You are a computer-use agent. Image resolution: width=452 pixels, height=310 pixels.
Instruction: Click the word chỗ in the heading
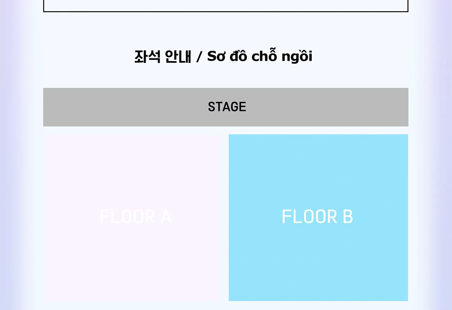264,55
